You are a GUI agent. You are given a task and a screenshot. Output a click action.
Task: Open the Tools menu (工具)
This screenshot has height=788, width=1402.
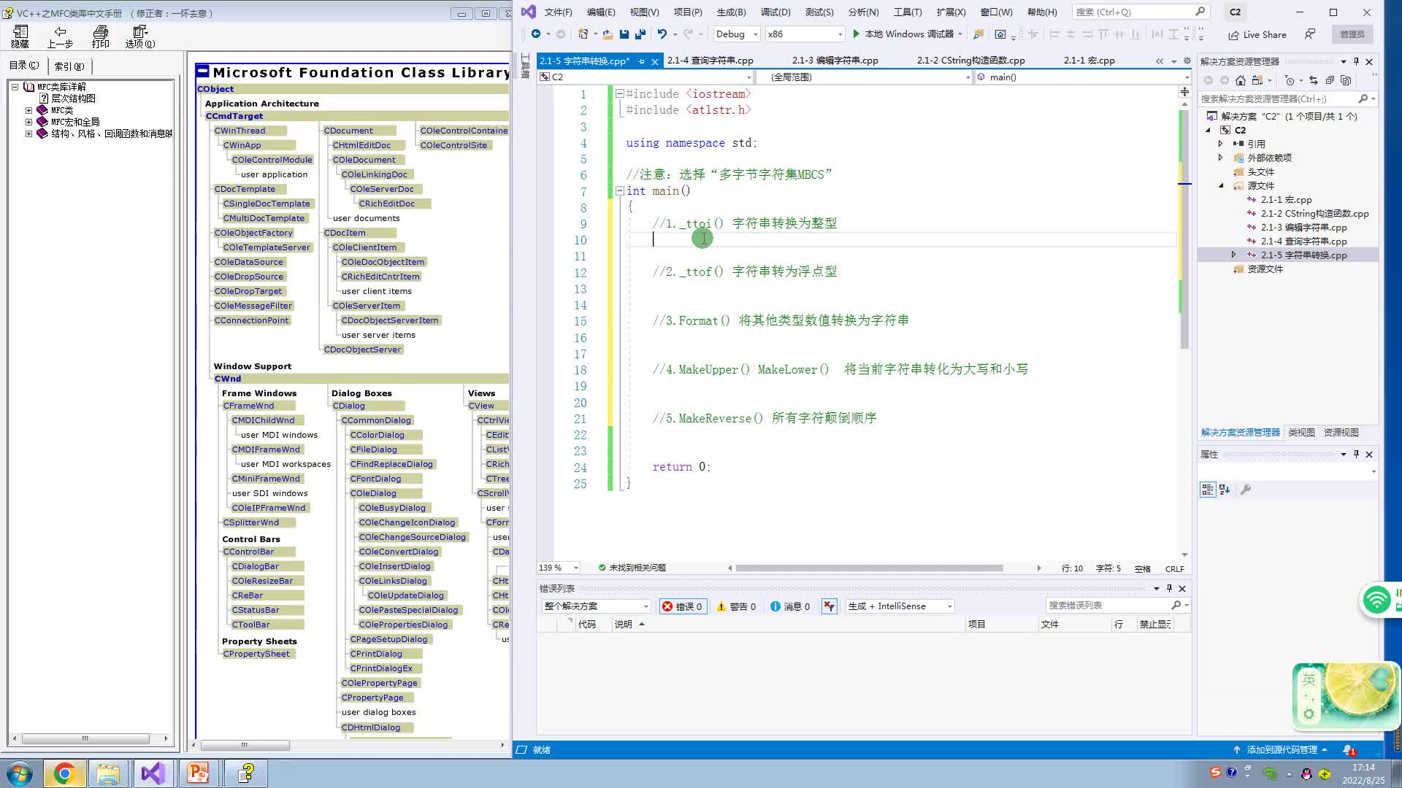click(908, 12)
